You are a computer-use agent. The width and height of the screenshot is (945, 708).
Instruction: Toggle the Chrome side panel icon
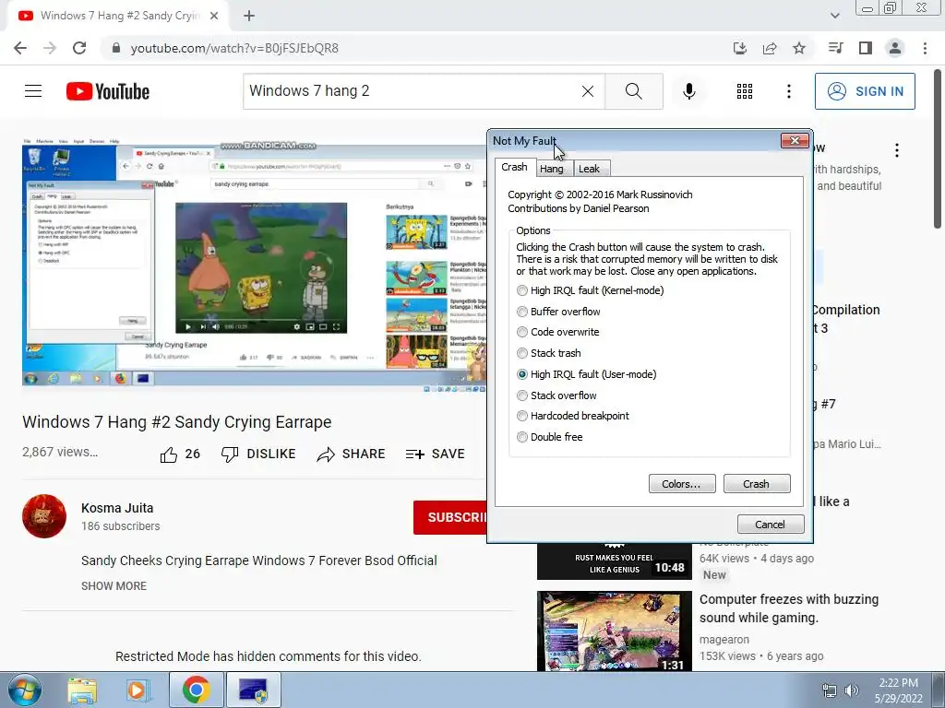pos(866,48)
